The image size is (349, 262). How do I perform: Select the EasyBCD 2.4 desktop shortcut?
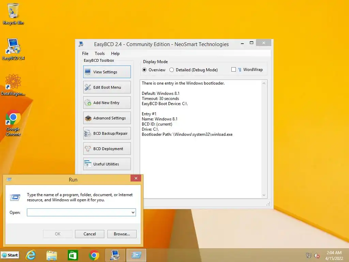click(13, 49)
